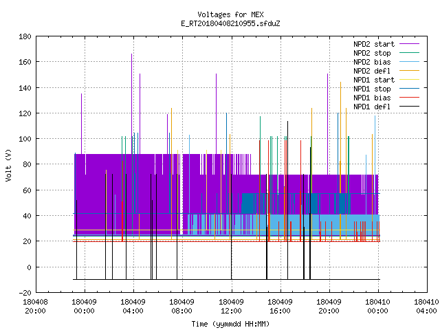
Task: Click the 'NPD1 stop' legend label
Action: click(372, 89)
